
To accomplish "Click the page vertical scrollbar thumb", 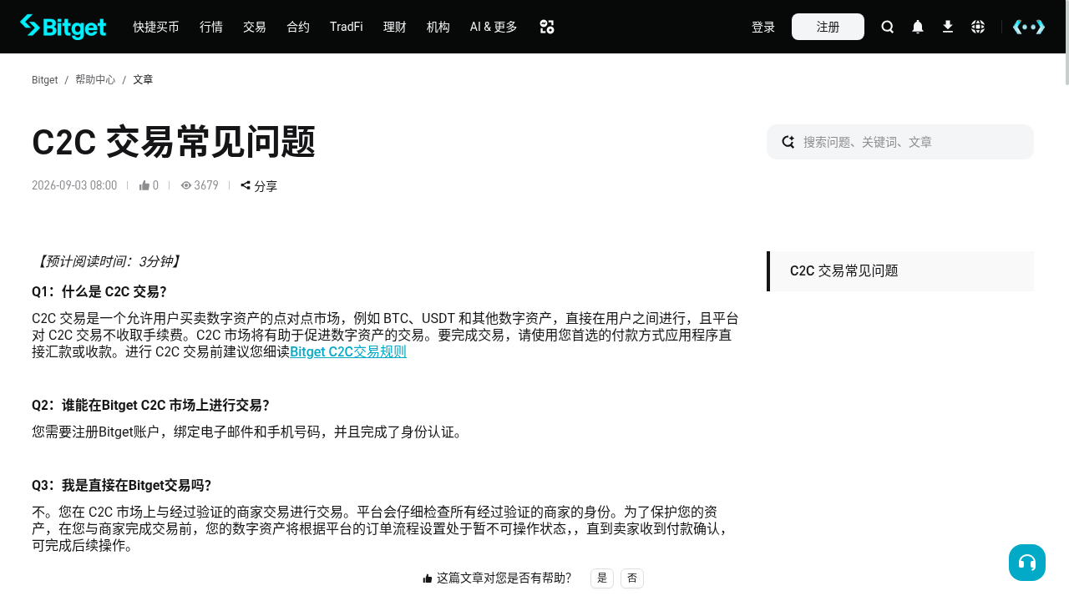I will pos(1066,43).
